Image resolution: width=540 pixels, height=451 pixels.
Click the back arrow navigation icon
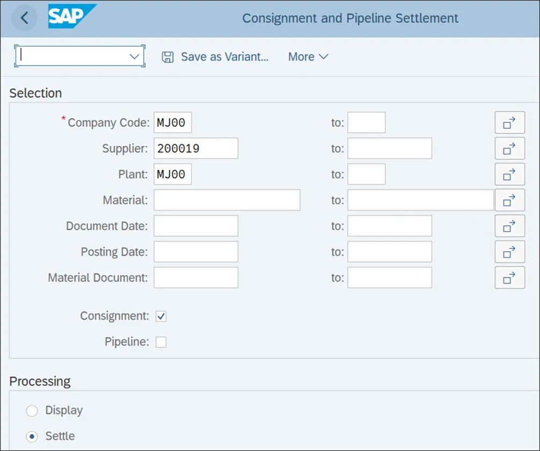click(x=24, y=18)
